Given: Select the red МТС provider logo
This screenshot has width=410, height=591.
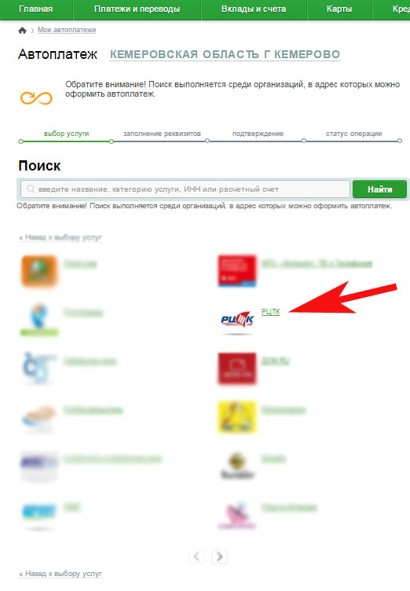Looking at the screenshot, I should (x=237, y=270).
